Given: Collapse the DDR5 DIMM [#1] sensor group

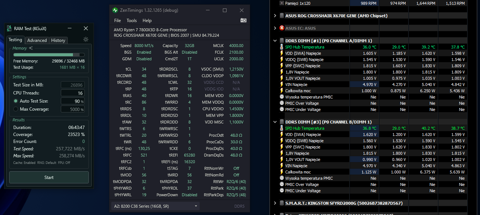Looking at the screenshot, I should tap(275, 41).
